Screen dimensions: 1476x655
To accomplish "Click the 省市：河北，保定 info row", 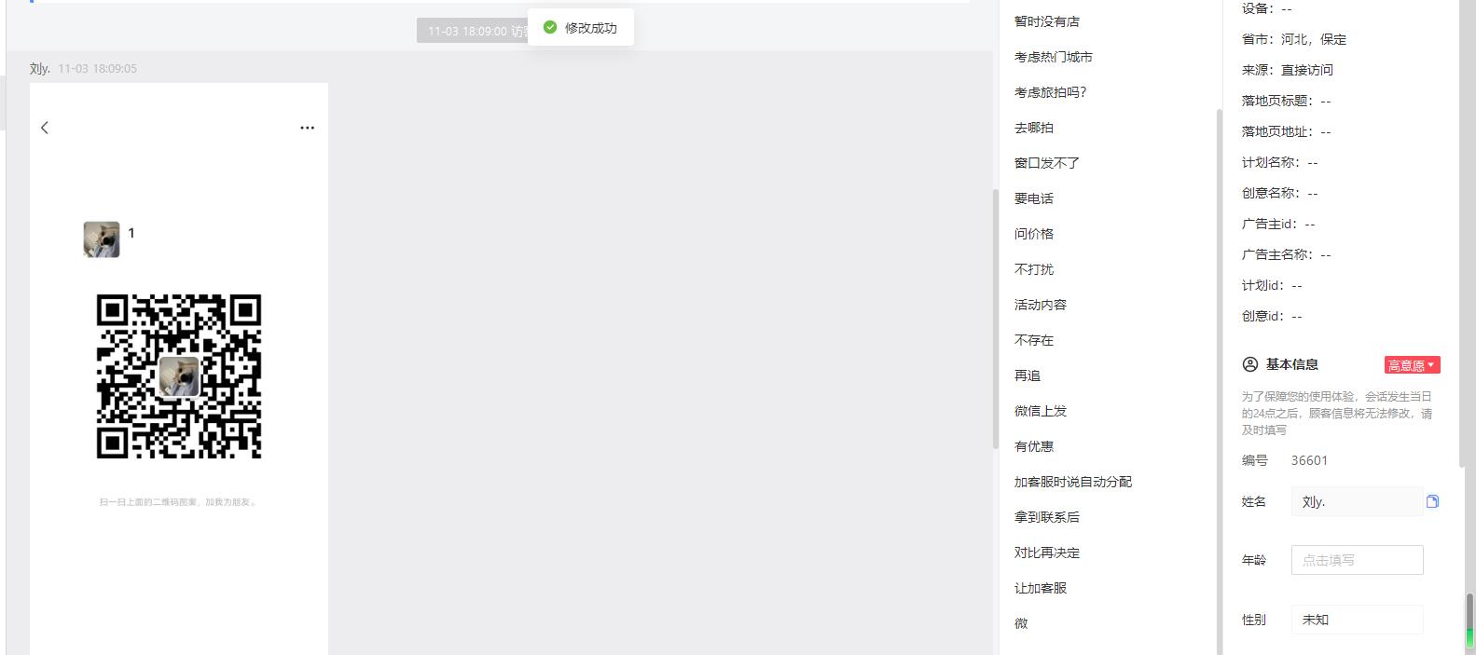I will (x=1294, y=39).
